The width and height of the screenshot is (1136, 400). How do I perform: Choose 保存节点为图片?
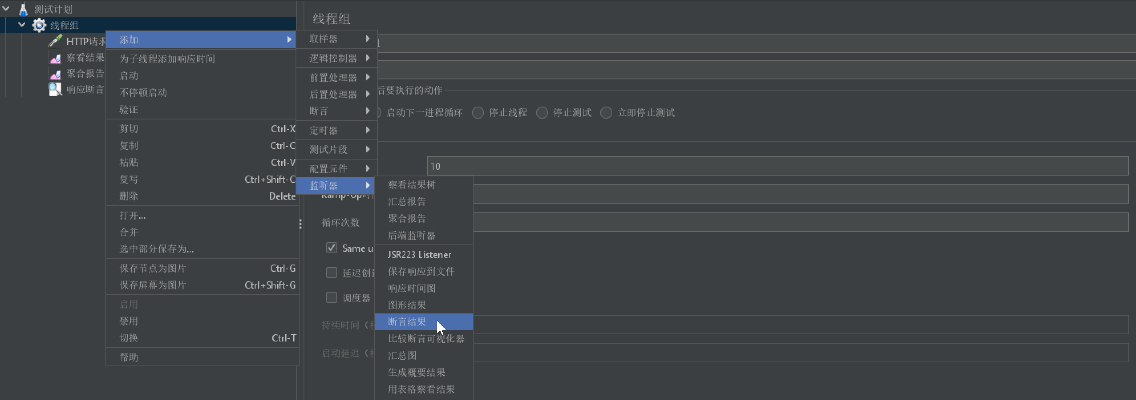click(x=202, y=268)
